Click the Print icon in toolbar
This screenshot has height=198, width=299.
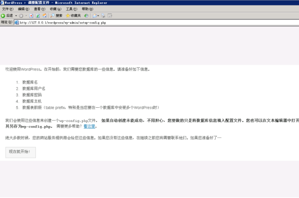(x=103, y=16)
